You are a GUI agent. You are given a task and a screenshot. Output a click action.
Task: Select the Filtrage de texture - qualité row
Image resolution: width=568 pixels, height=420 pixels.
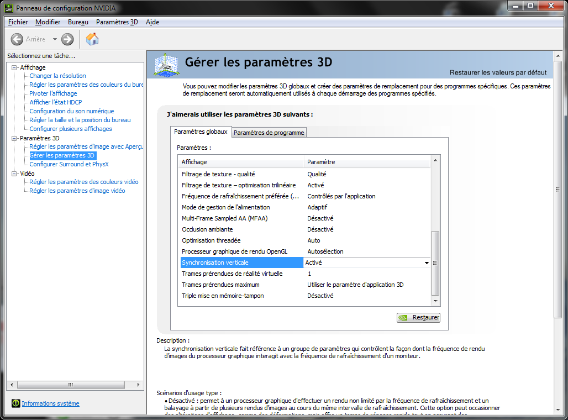point(306,174)
